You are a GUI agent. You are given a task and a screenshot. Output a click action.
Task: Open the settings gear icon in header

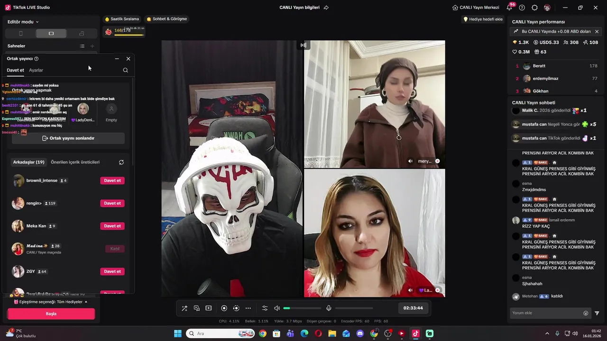click(x=534, y=8)
